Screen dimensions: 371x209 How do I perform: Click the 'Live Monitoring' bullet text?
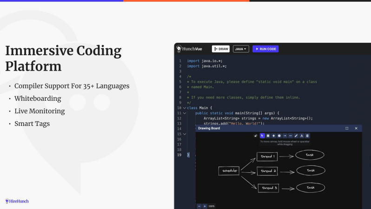point(40,111)
